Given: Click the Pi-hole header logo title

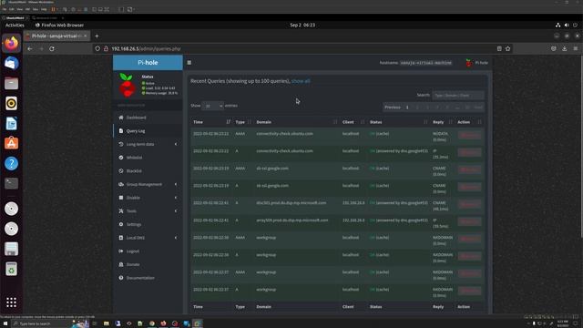Looking at the screenshot, I should point(148,63).
